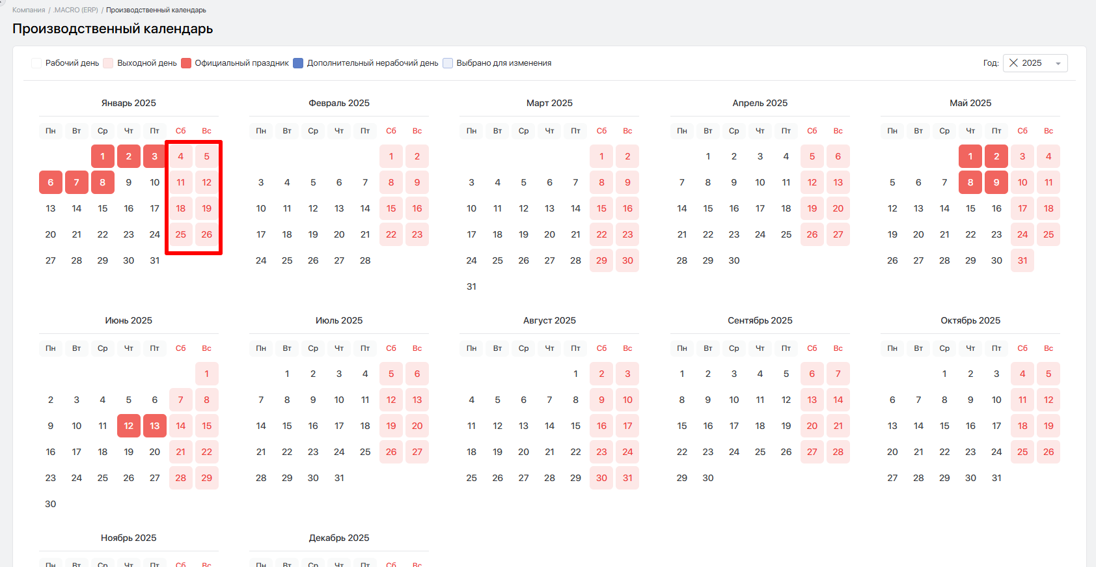
Task: Open the .MACRO (ERP) breadcrumb link
Action: point(75,10)
